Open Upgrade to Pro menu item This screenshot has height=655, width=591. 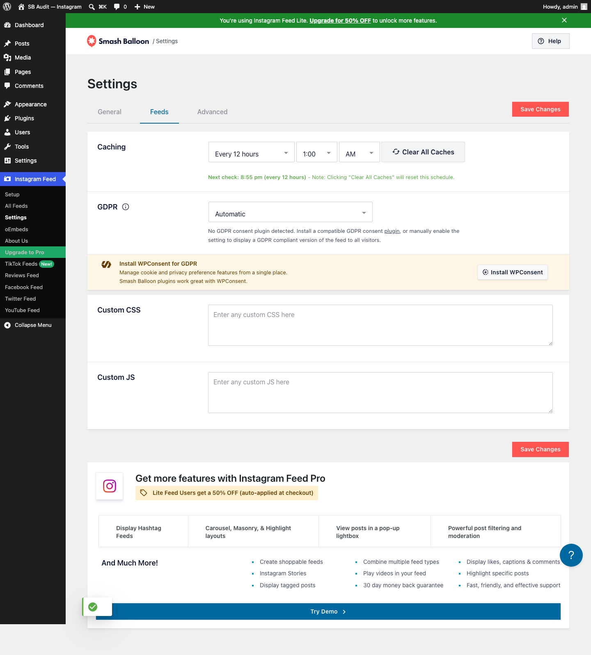[x=33, y=252]
